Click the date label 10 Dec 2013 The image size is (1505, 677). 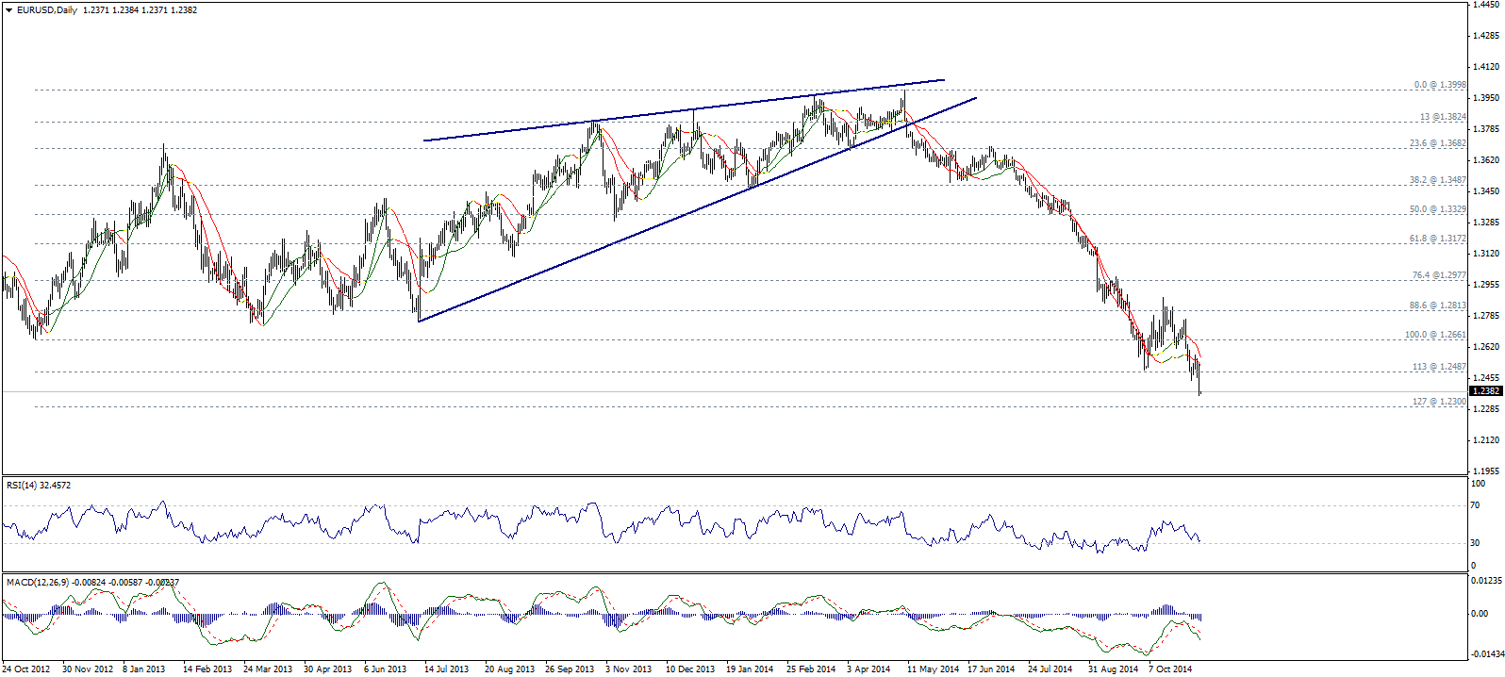point(690,669)
